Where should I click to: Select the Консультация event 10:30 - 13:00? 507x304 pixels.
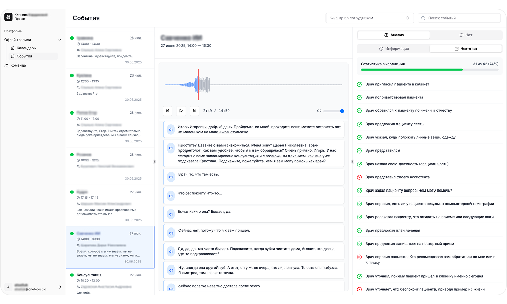coord(110,282)
